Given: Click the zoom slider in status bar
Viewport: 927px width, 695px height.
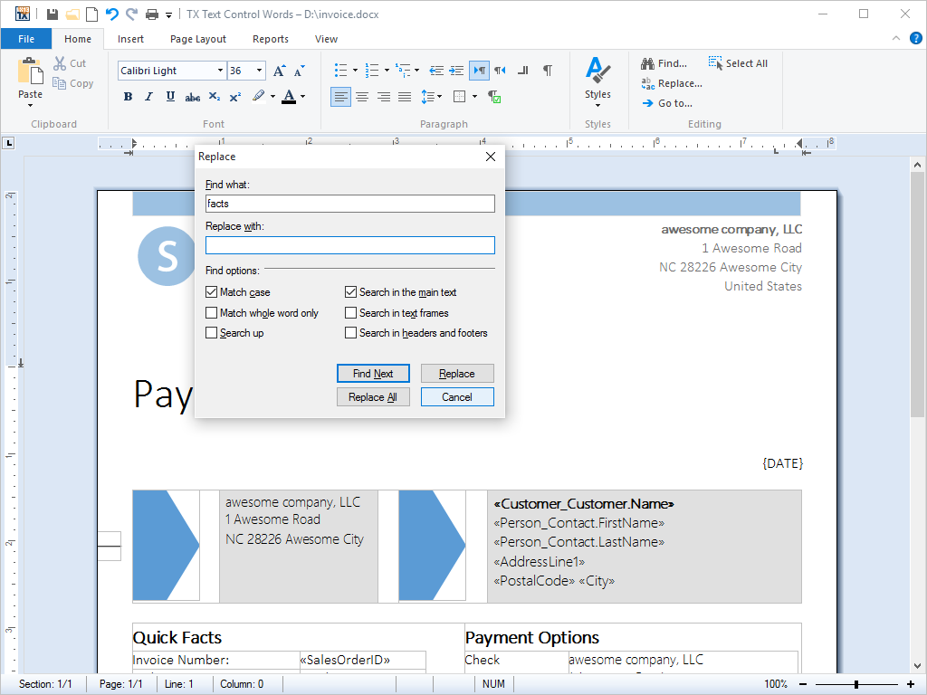Looking at the screenshot, I should [855, 684].
